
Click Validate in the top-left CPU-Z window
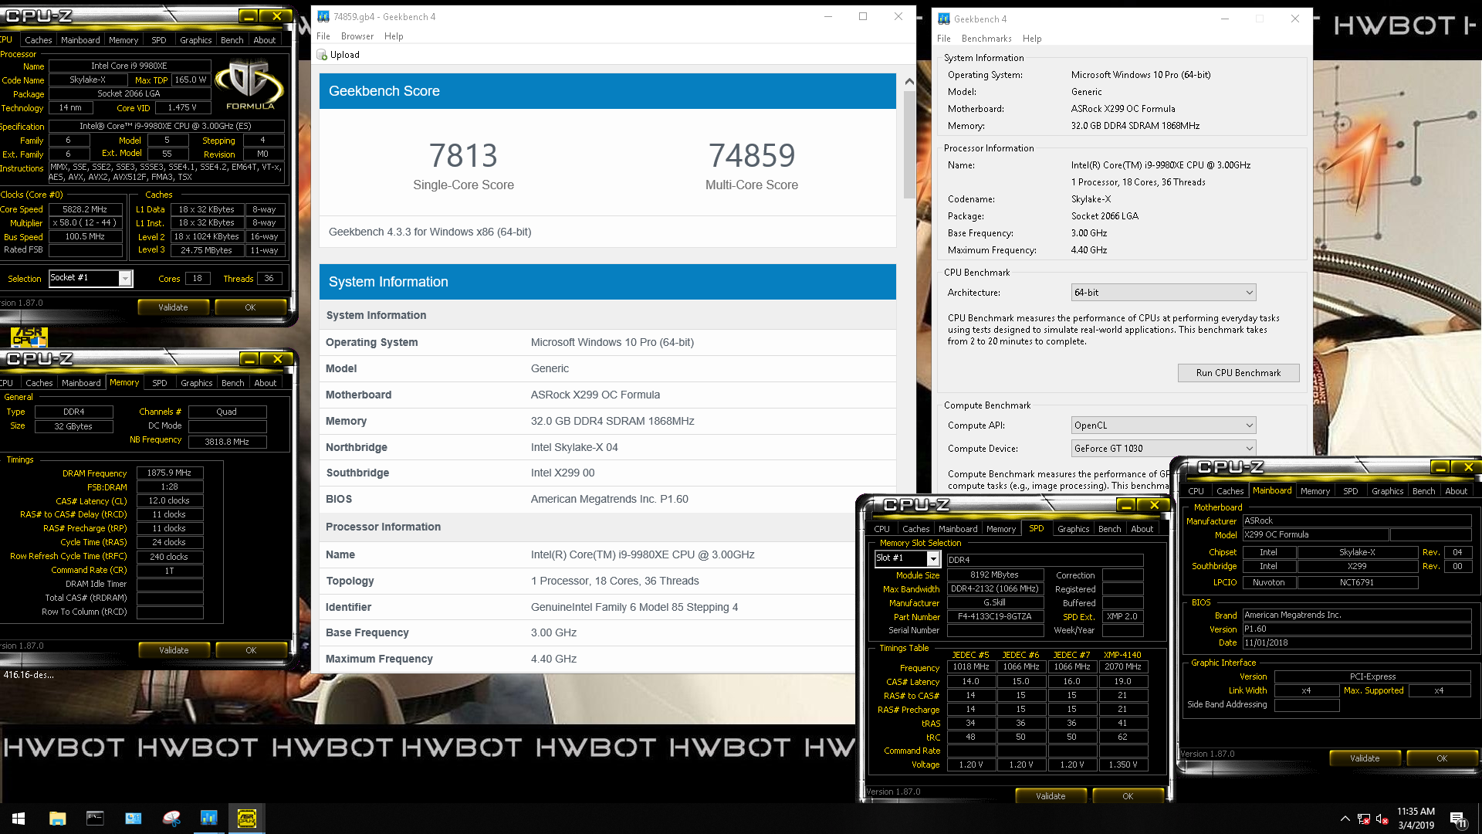tap(173, 307)
